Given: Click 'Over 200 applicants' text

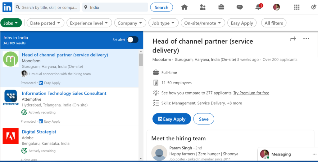Looking at the screenshot, I should click(280, 60).
